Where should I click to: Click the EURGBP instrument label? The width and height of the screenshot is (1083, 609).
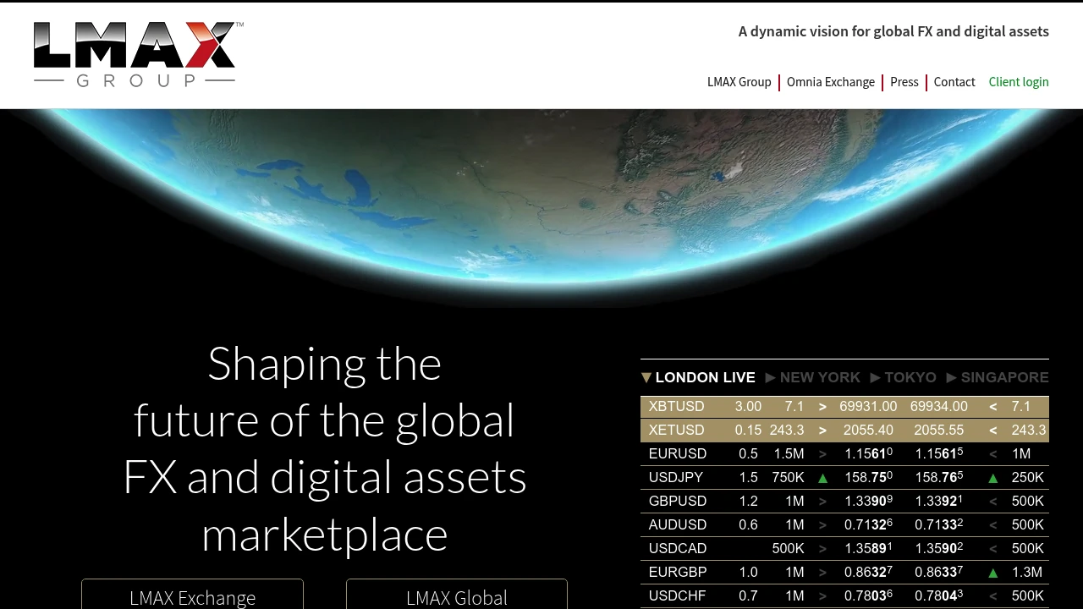pyautogui.click(x=677, y=573)
